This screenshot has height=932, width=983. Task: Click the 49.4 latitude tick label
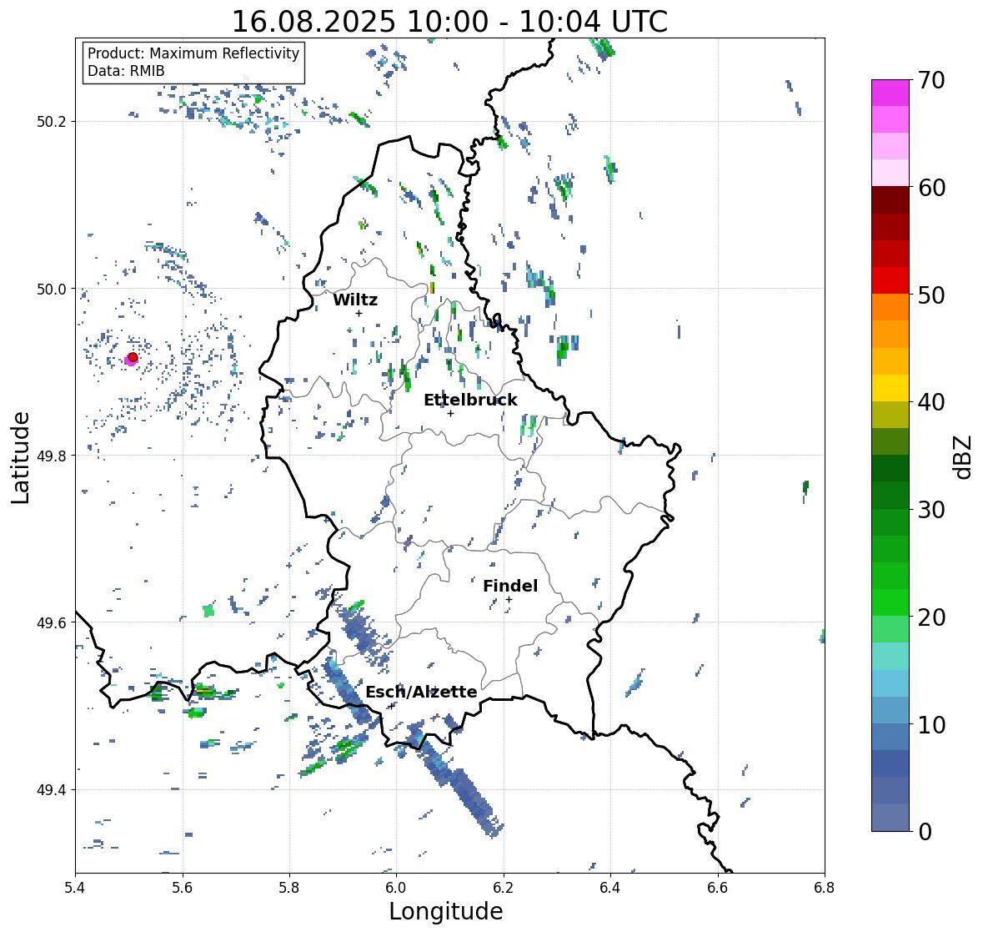tap(52, 790)
